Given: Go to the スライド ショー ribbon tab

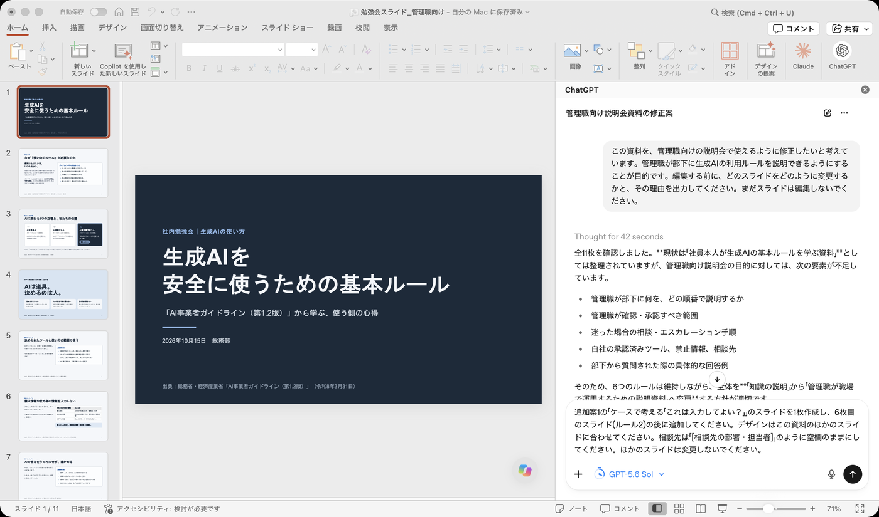Looking at the screenshot, I should click(x=288, y=28).
